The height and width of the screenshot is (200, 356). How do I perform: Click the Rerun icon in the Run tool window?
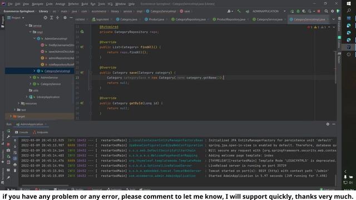(x=8, y=131)
